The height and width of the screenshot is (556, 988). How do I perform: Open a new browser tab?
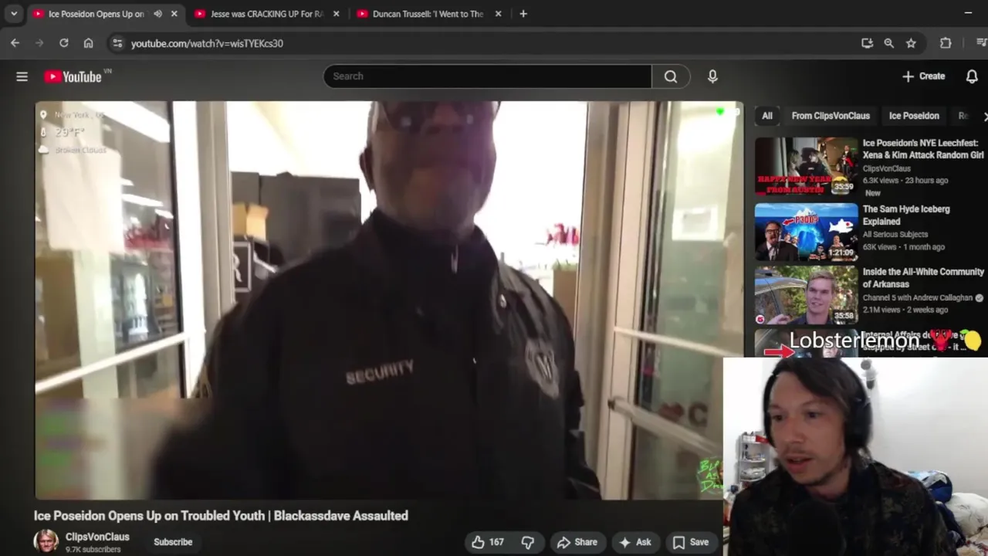523,14
